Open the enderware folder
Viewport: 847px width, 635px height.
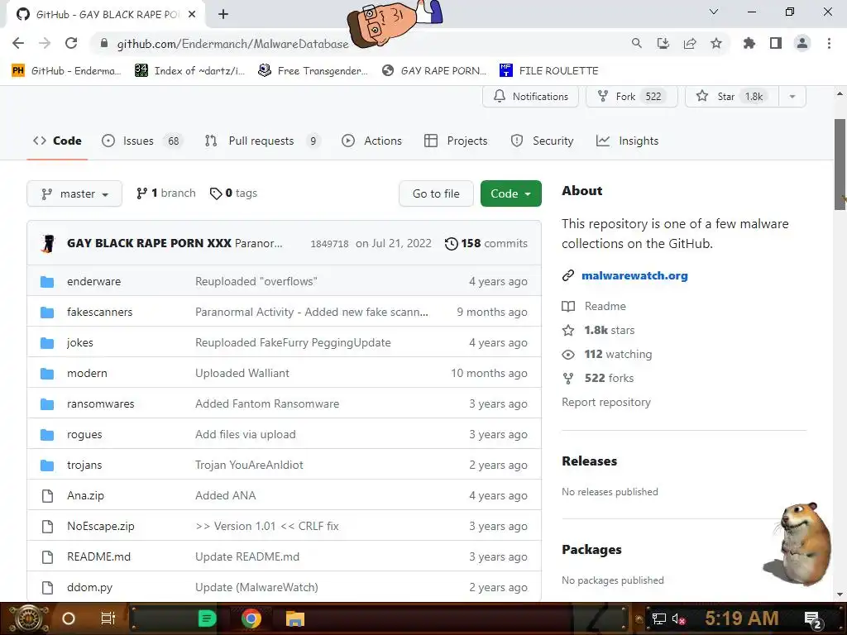point(94,281)
